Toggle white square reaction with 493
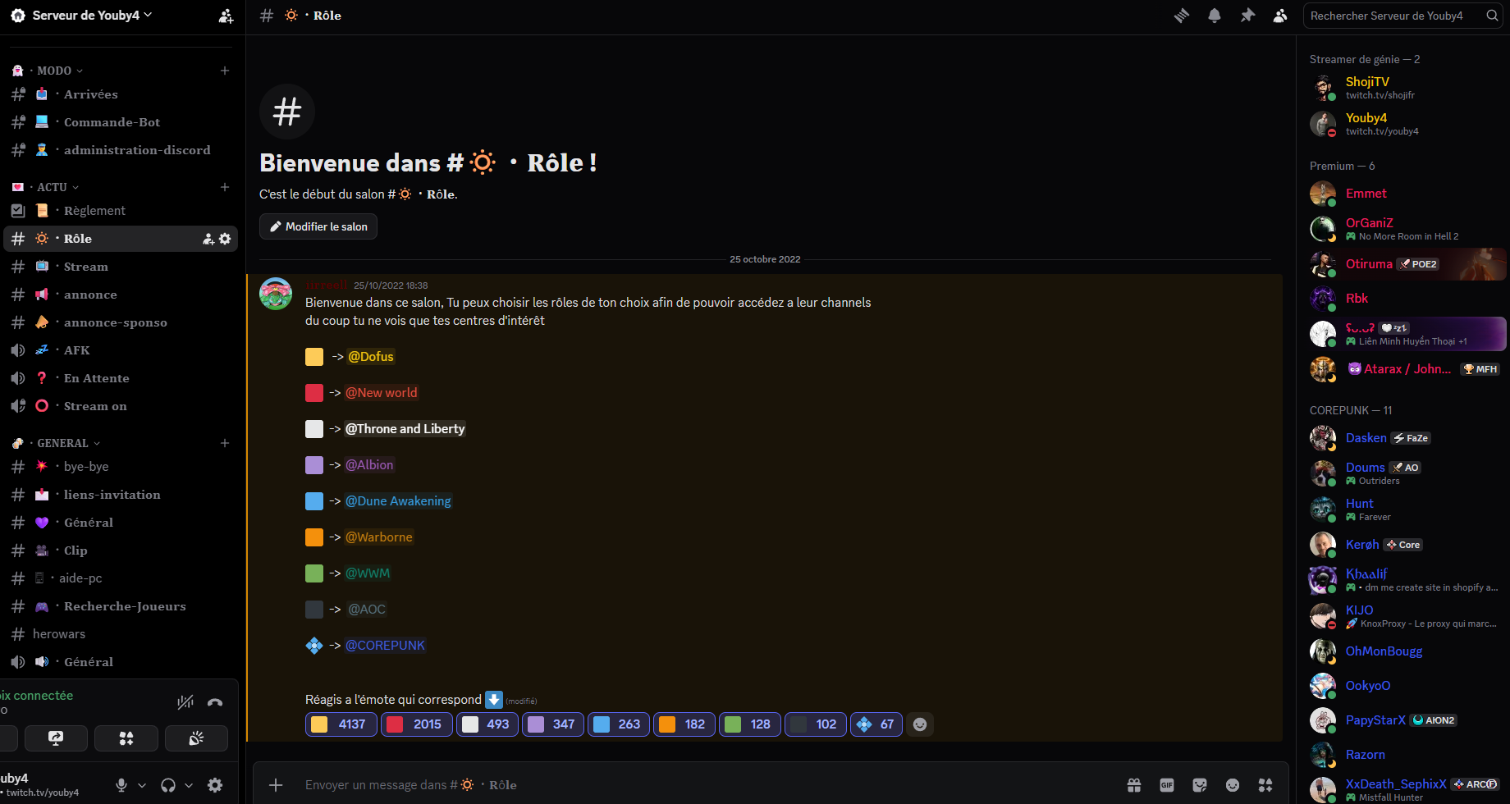The image size is (1510, 804). pyautogui.click(x=487, y=724)
